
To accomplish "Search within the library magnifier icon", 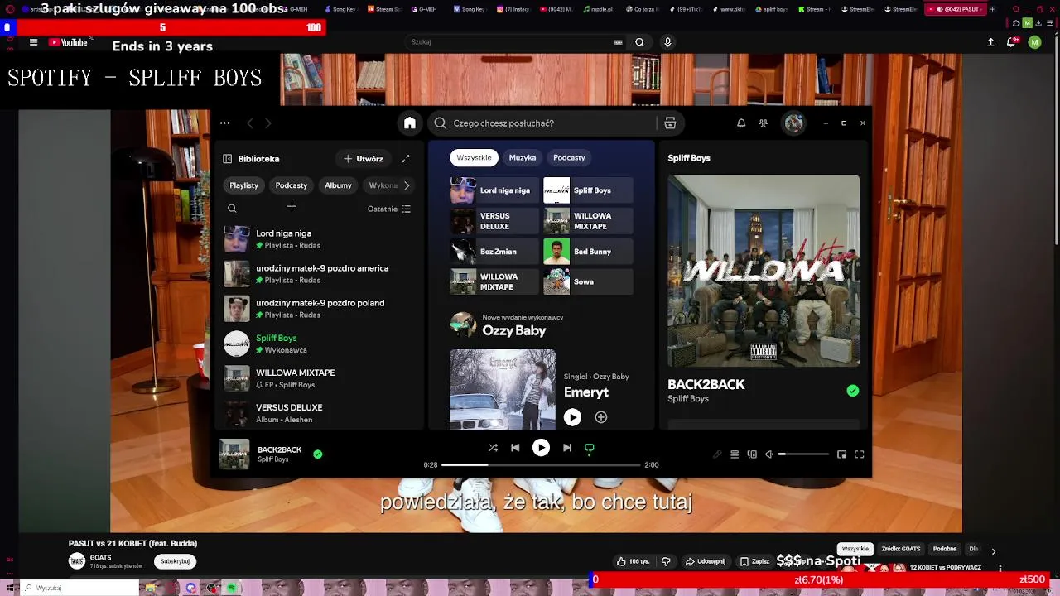I will (x=232, y=209).
